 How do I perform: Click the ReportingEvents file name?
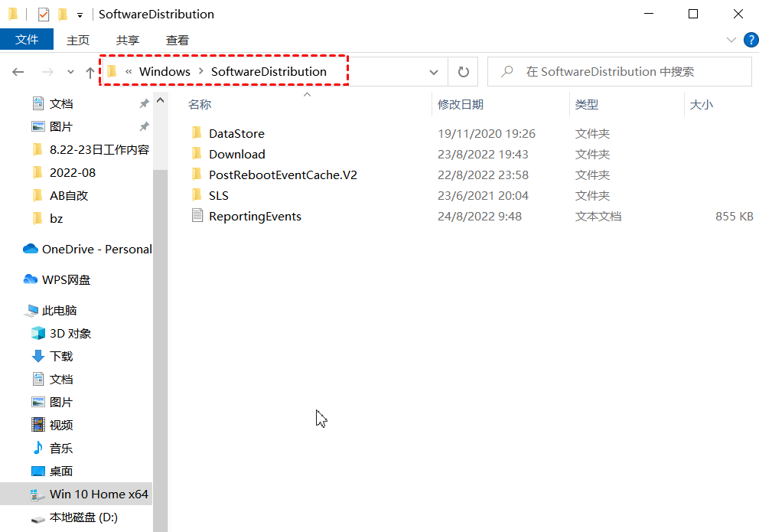(x=255, y=217)
